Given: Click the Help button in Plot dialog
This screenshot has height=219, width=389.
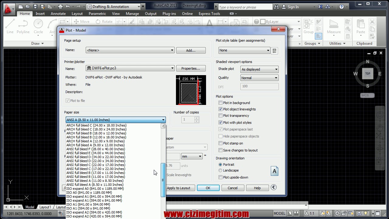Looking at the screenshot, I should click(257, 188).
